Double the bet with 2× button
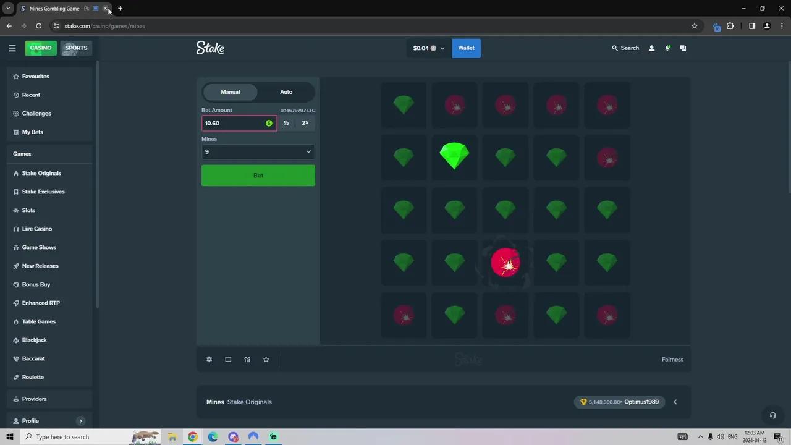The width and height of the screenshot is (791, 445). (x=305, y=123)
